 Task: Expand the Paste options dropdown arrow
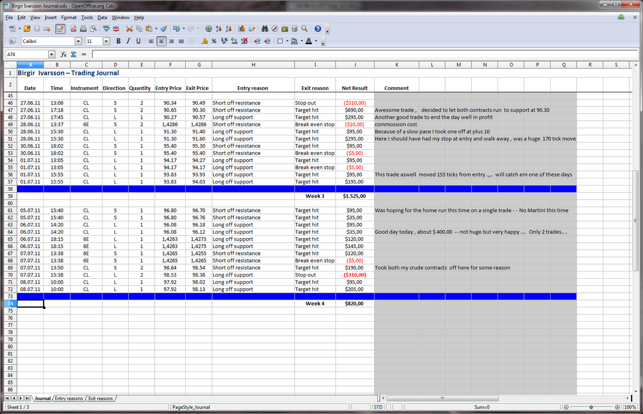[x=156, y=29]
